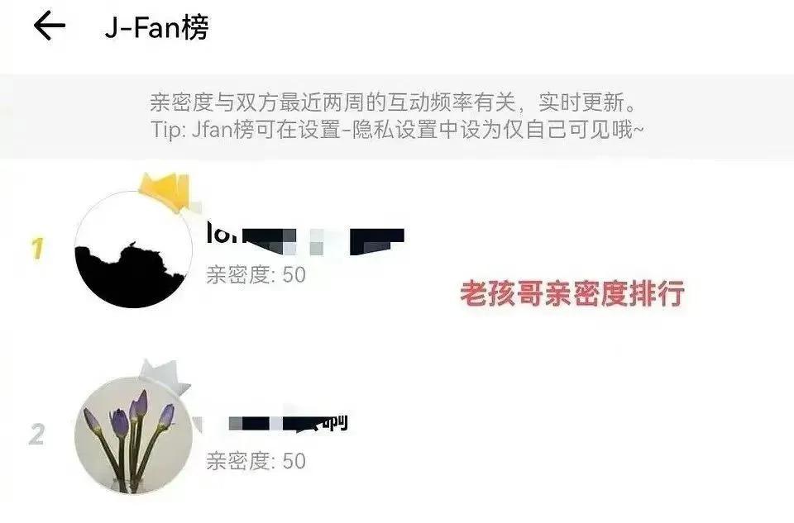The width and height of the screenshot is (794, 523).
Task: Click 亲密度: 50 under the second-ranked user
Action: click(256, 461)
